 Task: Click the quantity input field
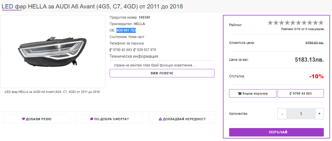pos(301,114)
